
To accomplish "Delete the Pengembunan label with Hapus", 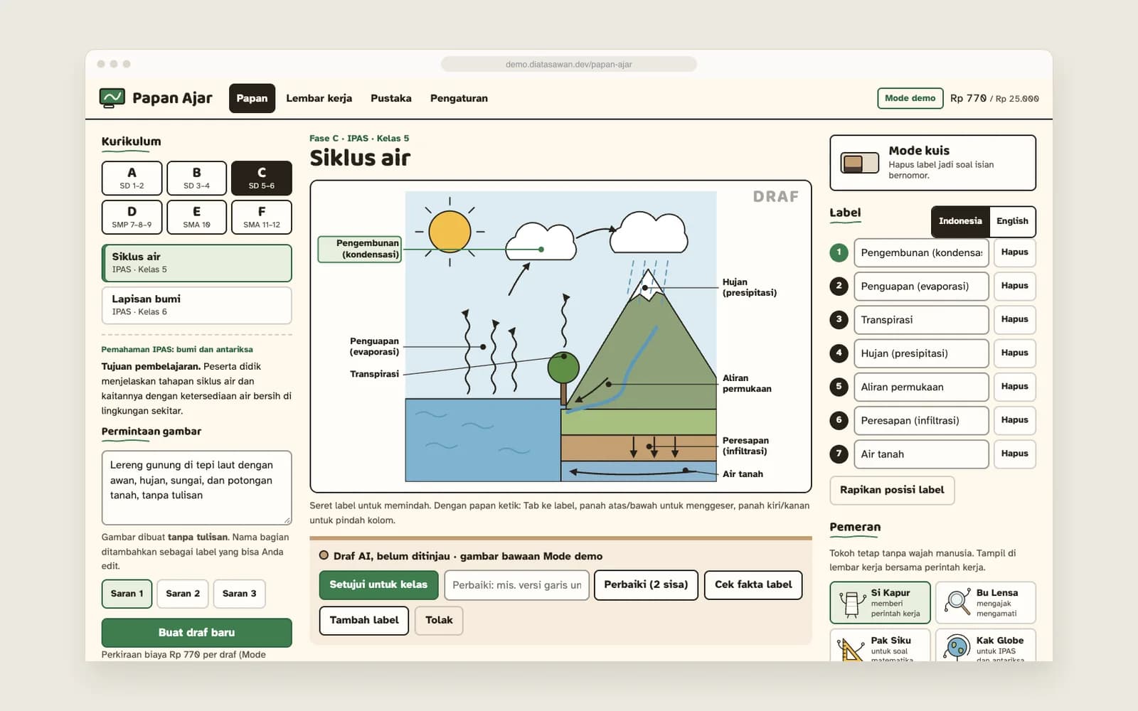I will coord(1014,252).
